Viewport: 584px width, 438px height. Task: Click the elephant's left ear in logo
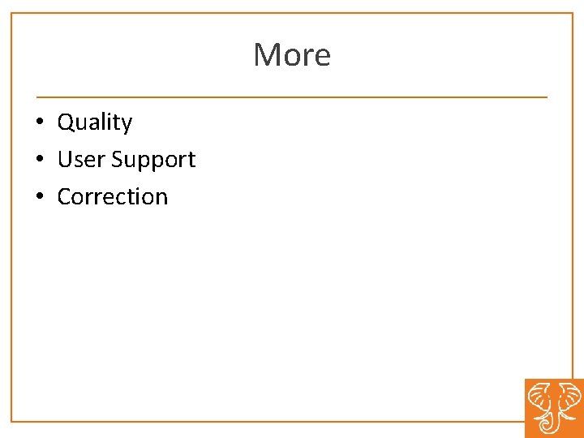pyautogui.click(x=539, y=397)
